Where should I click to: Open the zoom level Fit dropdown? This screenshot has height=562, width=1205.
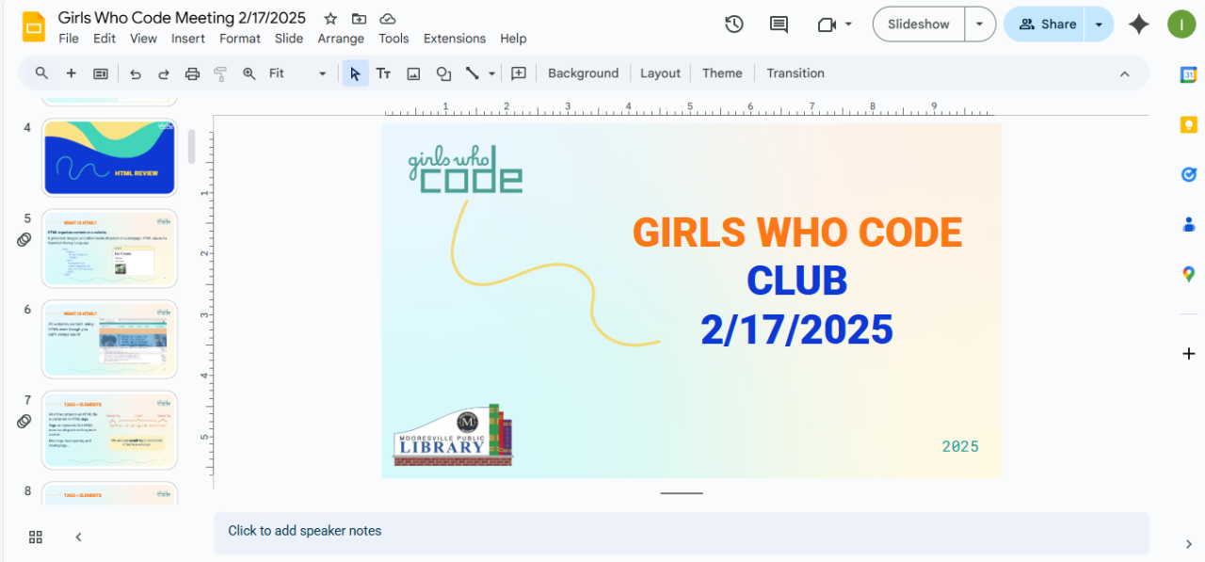click(x=297, y=73)
